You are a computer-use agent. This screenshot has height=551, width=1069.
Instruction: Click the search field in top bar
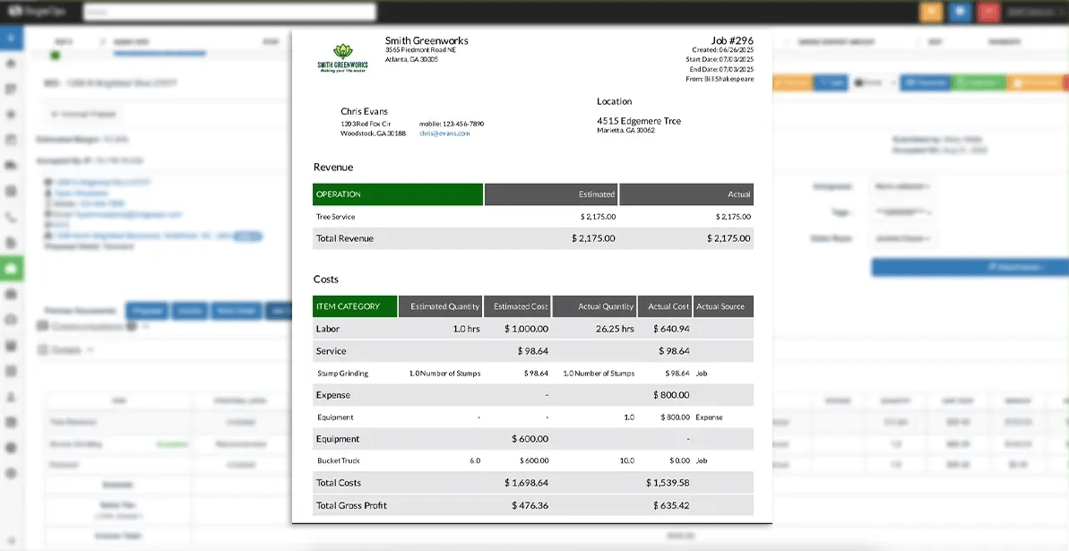click(x=229, y=12)
